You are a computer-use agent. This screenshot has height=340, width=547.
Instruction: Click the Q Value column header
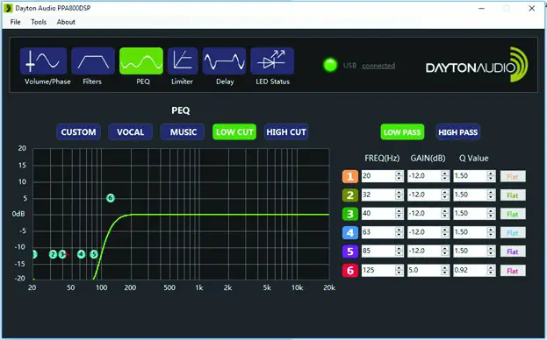[x=474, y=159]
